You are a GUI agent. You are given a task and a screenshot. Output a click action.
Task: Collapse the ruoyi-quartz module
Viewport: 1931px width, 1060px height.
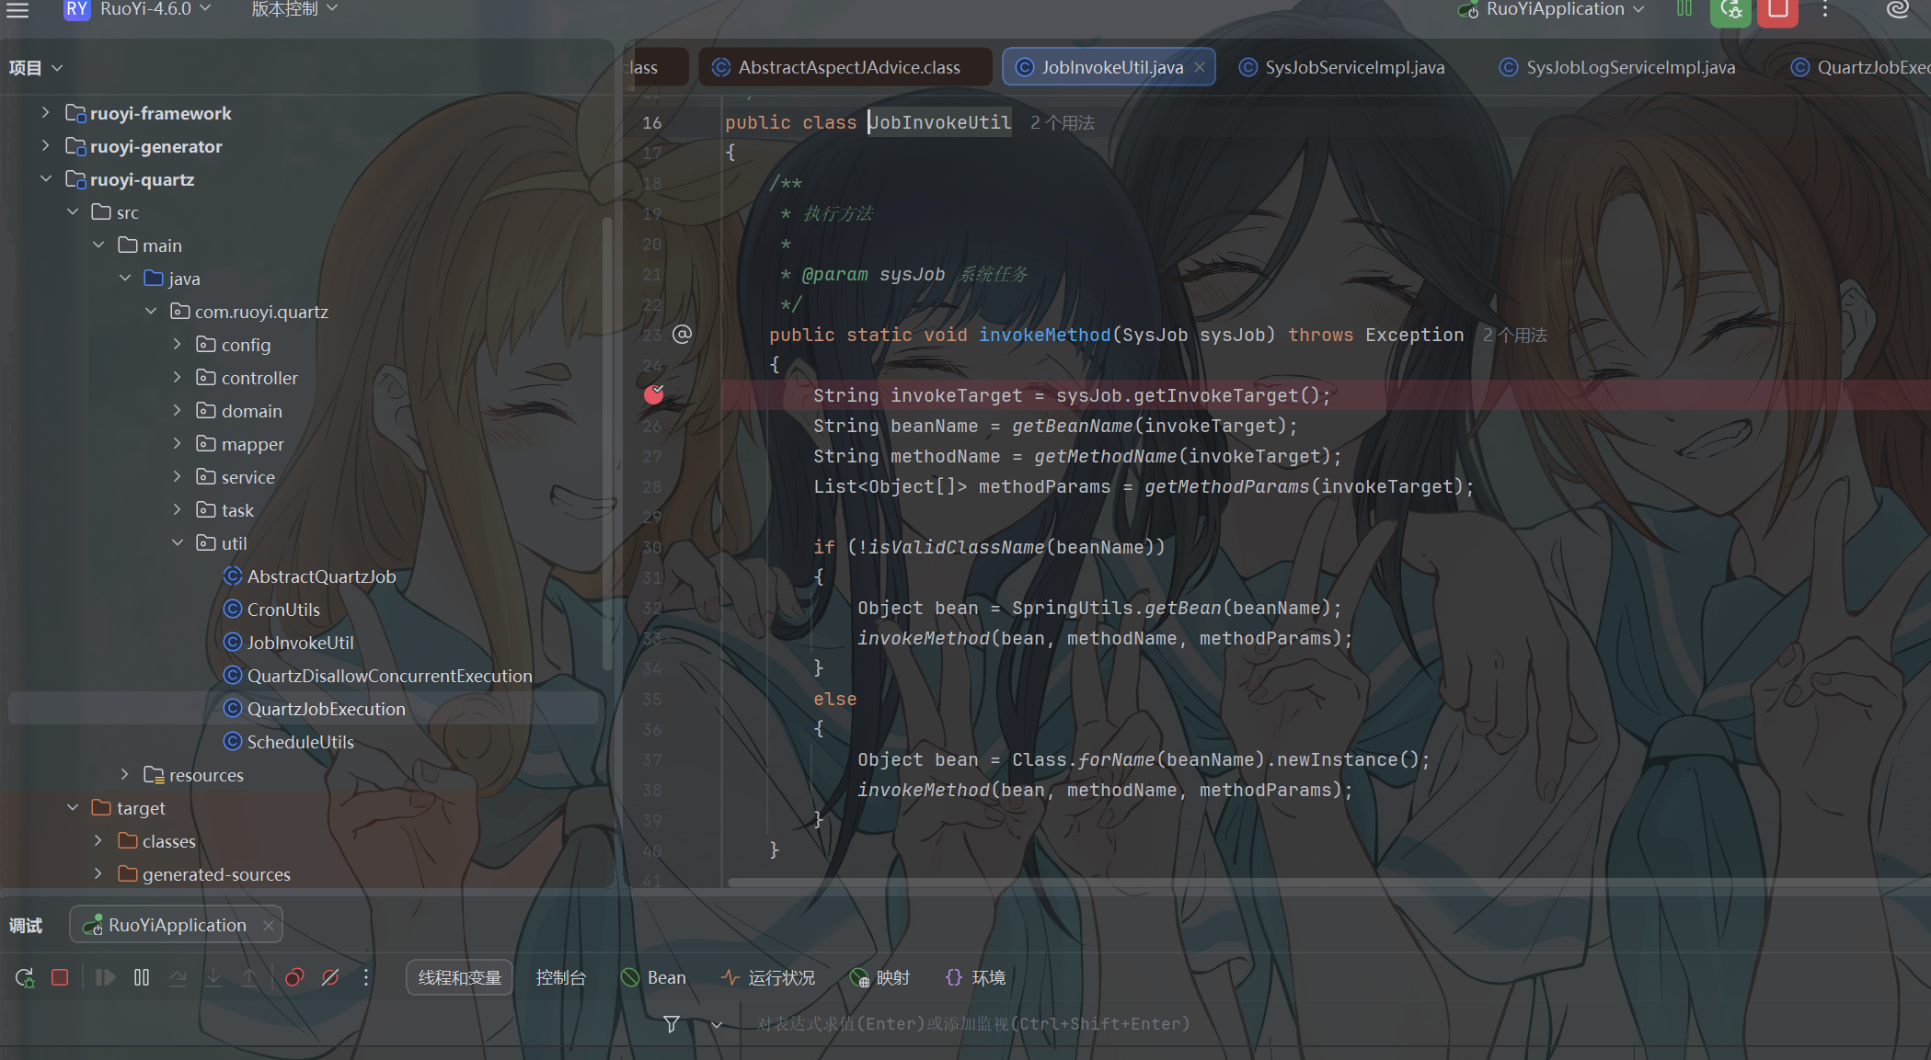coord(45,178)
